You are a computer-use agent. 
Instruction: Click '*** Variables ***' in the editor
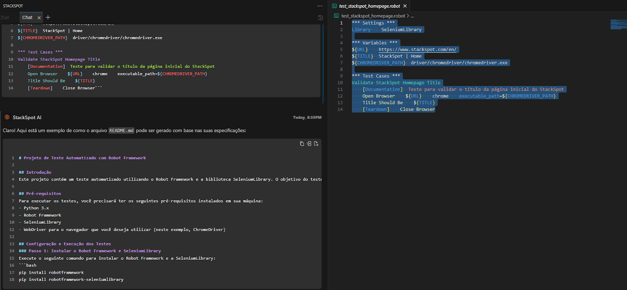point(375,43)
